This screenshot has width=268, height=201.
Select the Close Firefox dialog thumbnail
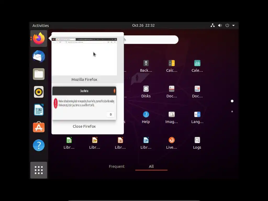84,103
